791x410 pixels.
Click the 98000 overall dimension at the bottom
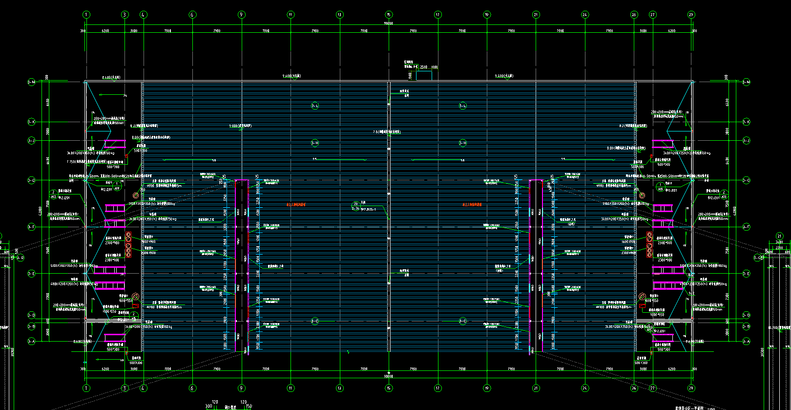click(389, 376)
